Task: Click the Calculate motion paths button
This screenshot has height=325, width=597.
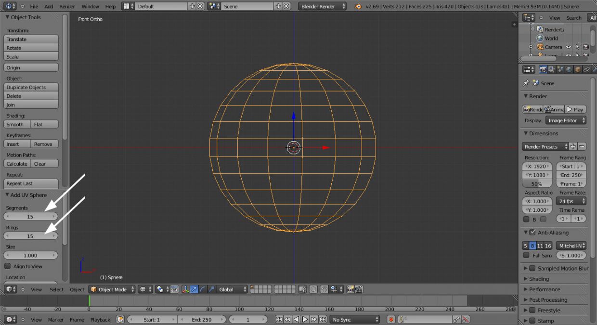Action: tap(17, 164)
